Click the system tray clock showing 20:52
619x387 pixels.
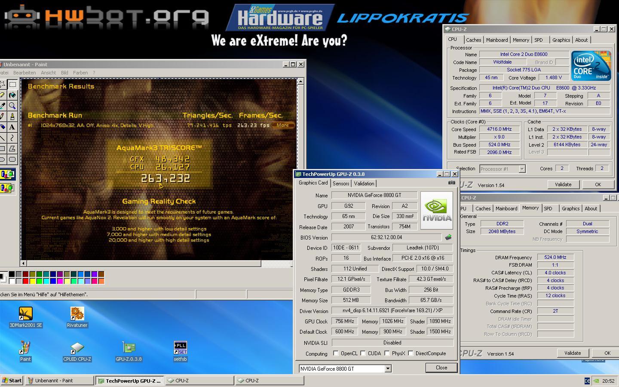[x=608, y=381]
